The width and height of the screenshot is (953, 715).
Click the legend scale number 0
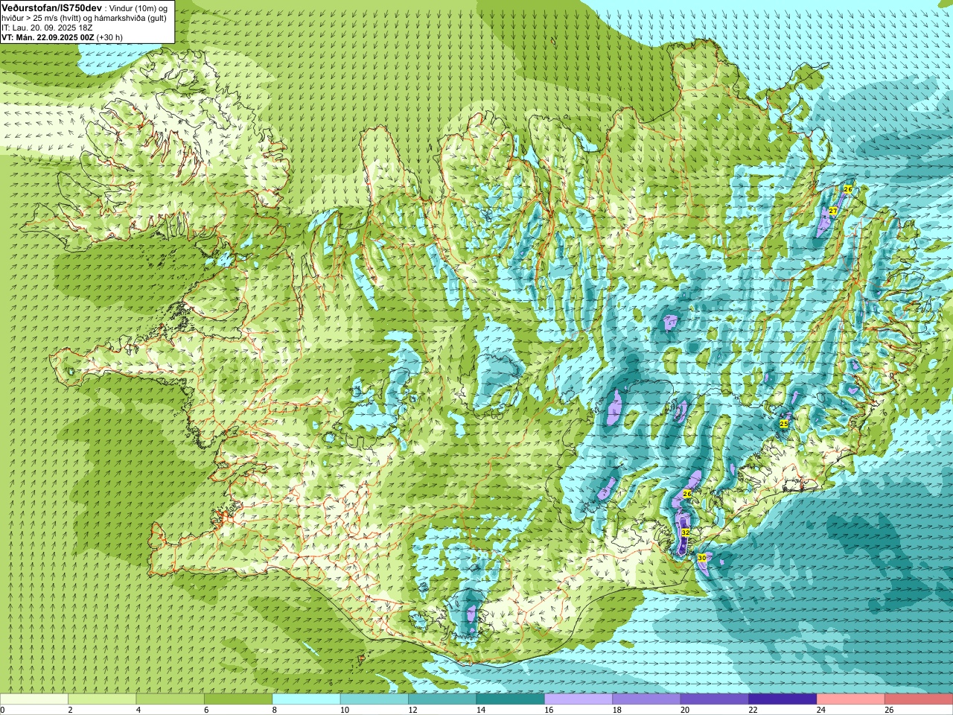[x=2, y=710]
